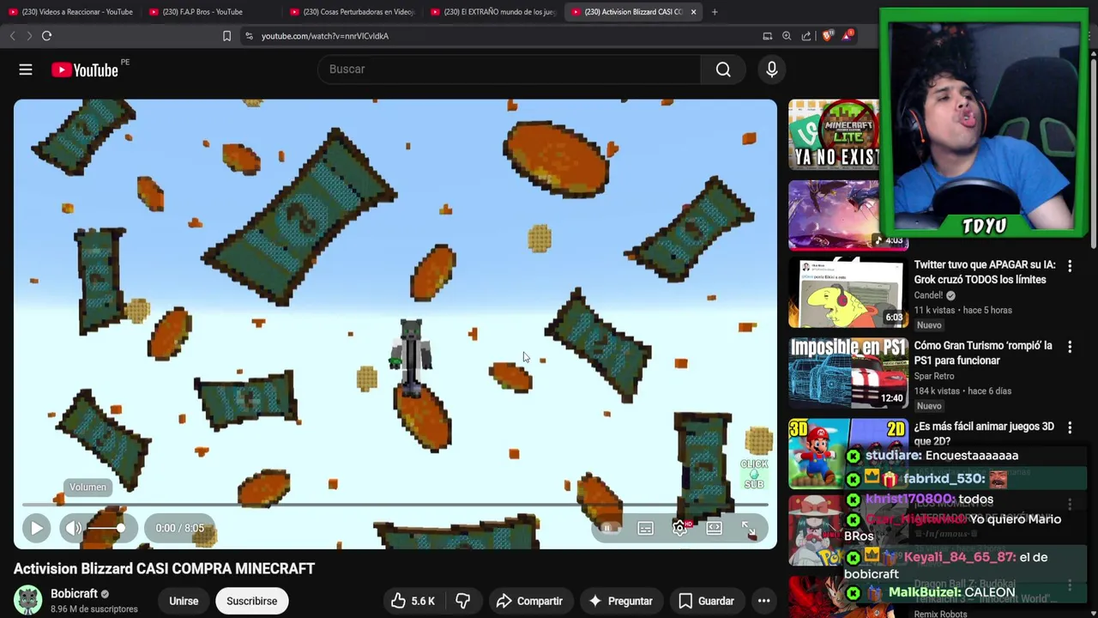Seek on the video progress bar
The width and height of the screenshot is (1098, 618).
click(395, 505)
